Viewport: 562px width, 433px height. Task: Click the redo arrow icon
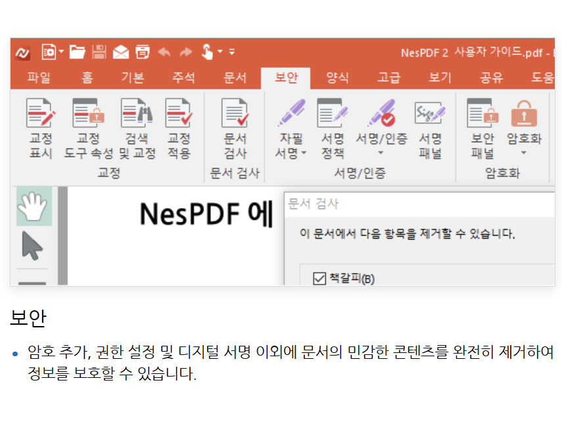pos(186,52)
